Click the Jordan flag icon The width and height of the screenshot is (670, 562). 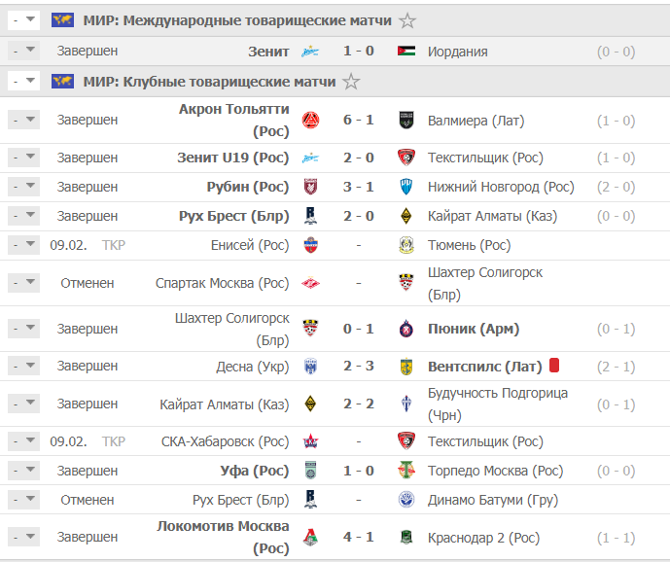[x=406, y=51]
